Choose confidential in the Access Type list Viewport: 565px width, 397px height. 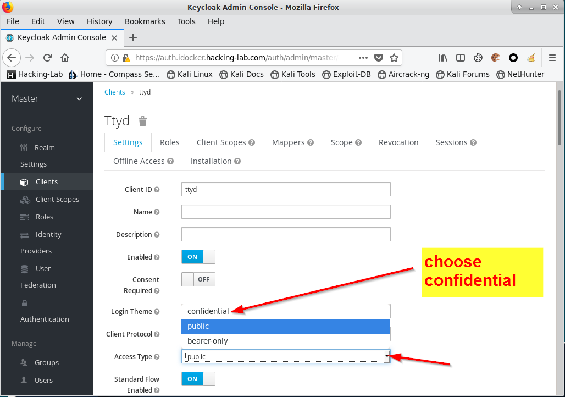tap(285, 311)
